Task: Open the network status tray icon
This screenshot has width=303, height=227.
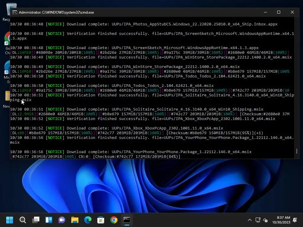Action: (258, 220)
